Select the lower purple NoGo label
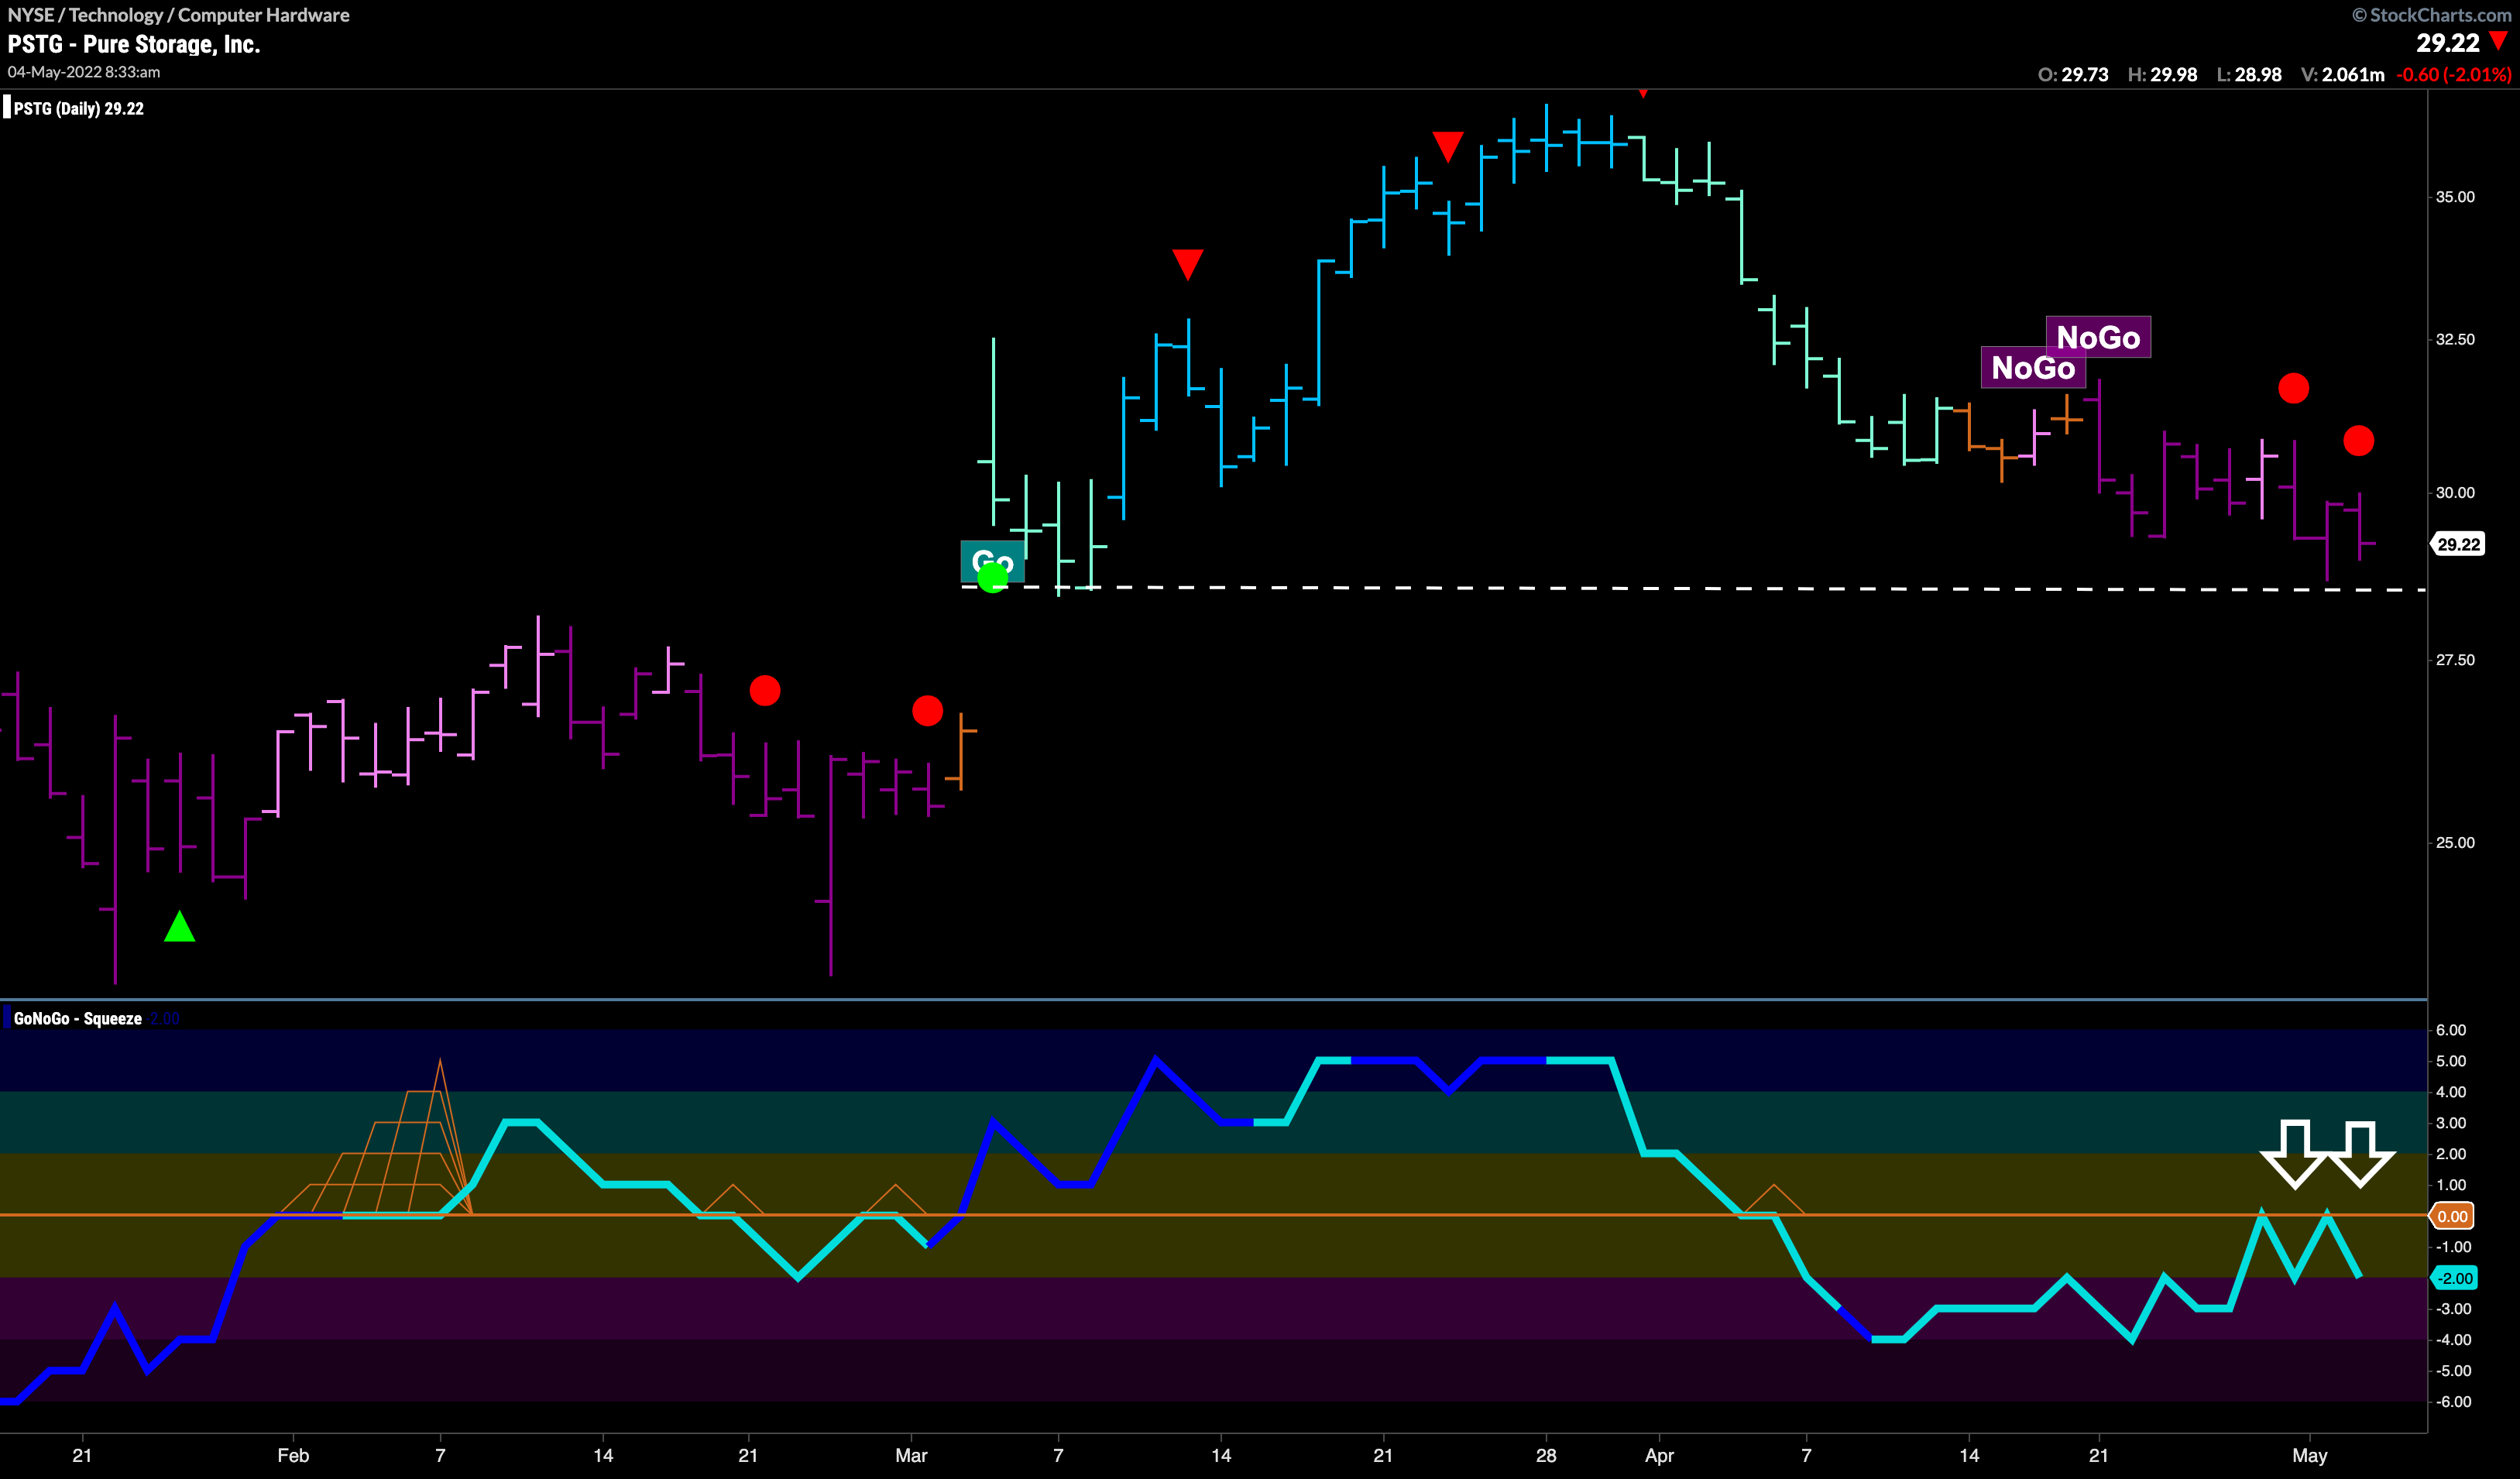This screenshot has width=2520, height=1479. click(2033, 367)
